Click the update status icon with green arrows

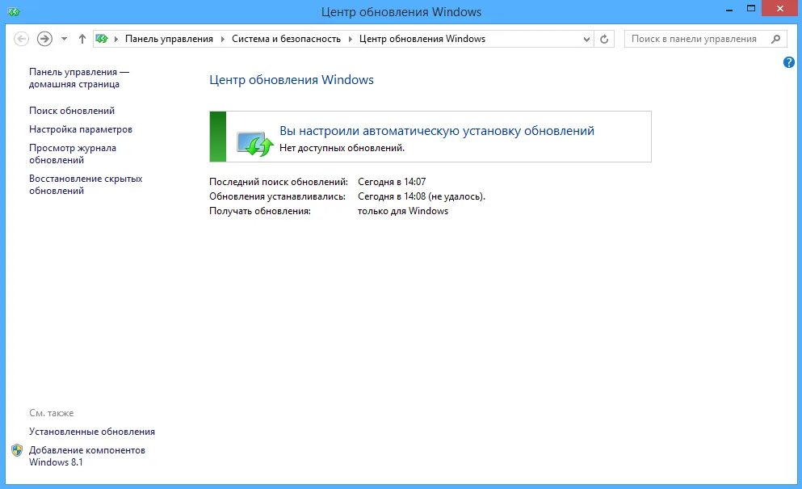pyautogui.click(x=254, y=144)
